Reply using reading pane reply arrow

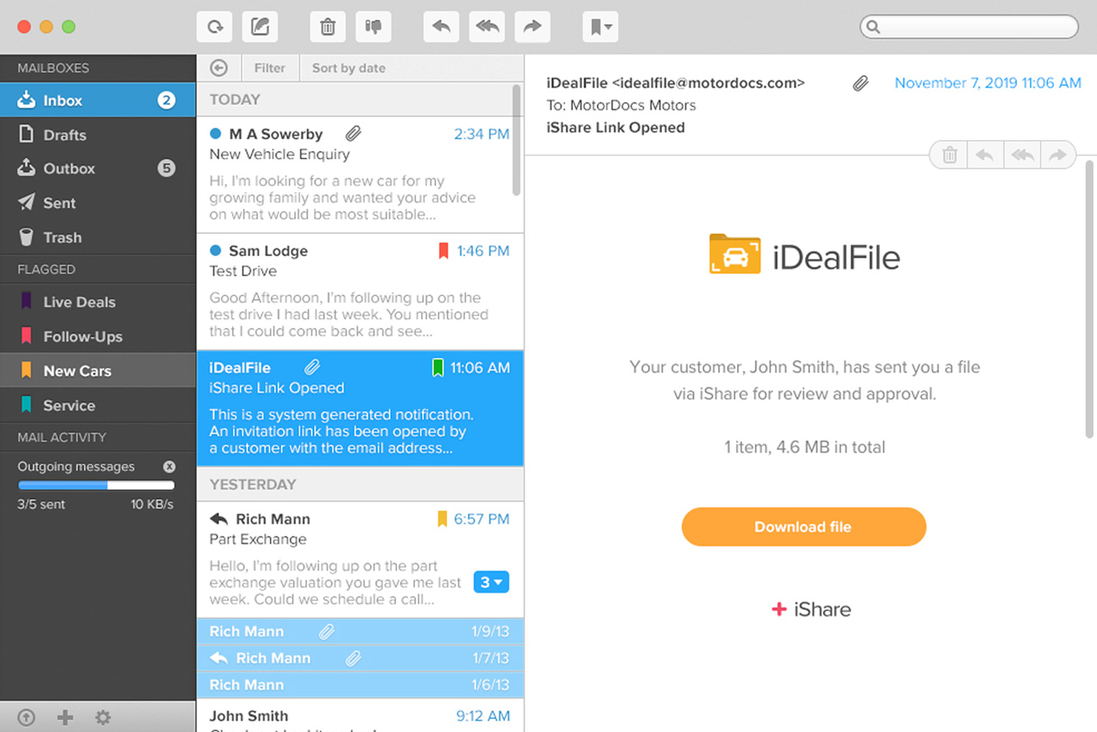pos(985,155)
